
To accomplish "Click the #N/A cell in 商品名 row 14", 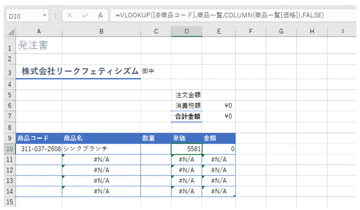I will coord(101,191).
